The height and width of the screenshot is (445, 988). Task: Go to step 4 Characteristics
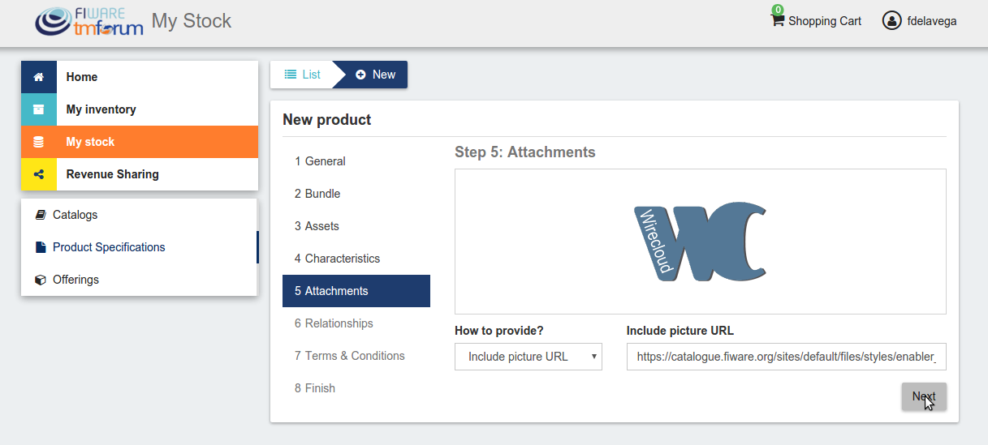pos(356,259)
